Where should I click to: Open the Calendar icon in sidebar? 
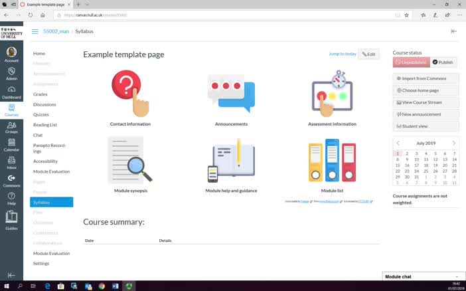pos(11,144)
